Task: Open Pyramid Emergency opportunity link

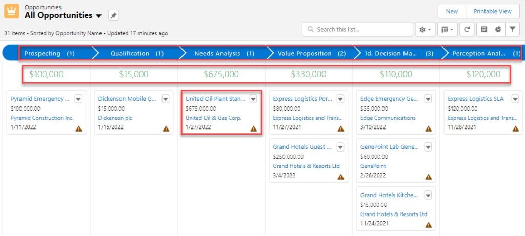Action: click(40, 99)
